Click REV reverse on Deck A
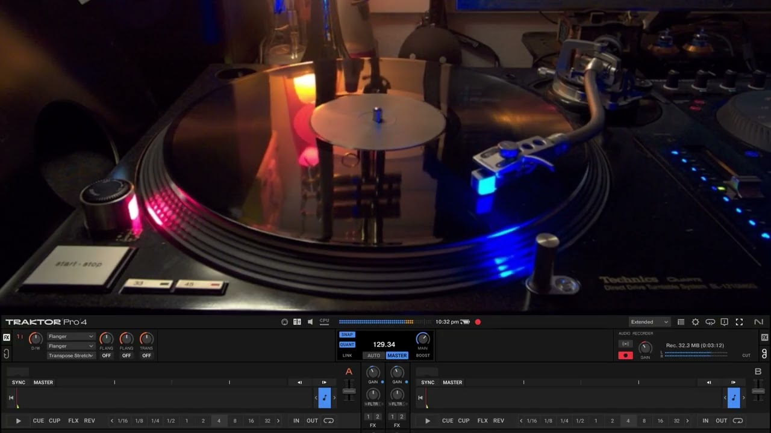The height and width of the screenshot is (433, 771). tap(90, 421)
